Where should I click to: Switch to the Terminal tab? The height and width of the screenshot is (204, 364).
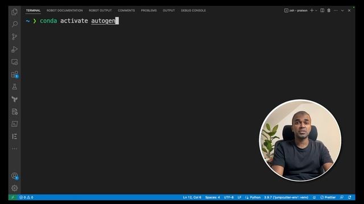pyautogui.click(x=33, y=10)
